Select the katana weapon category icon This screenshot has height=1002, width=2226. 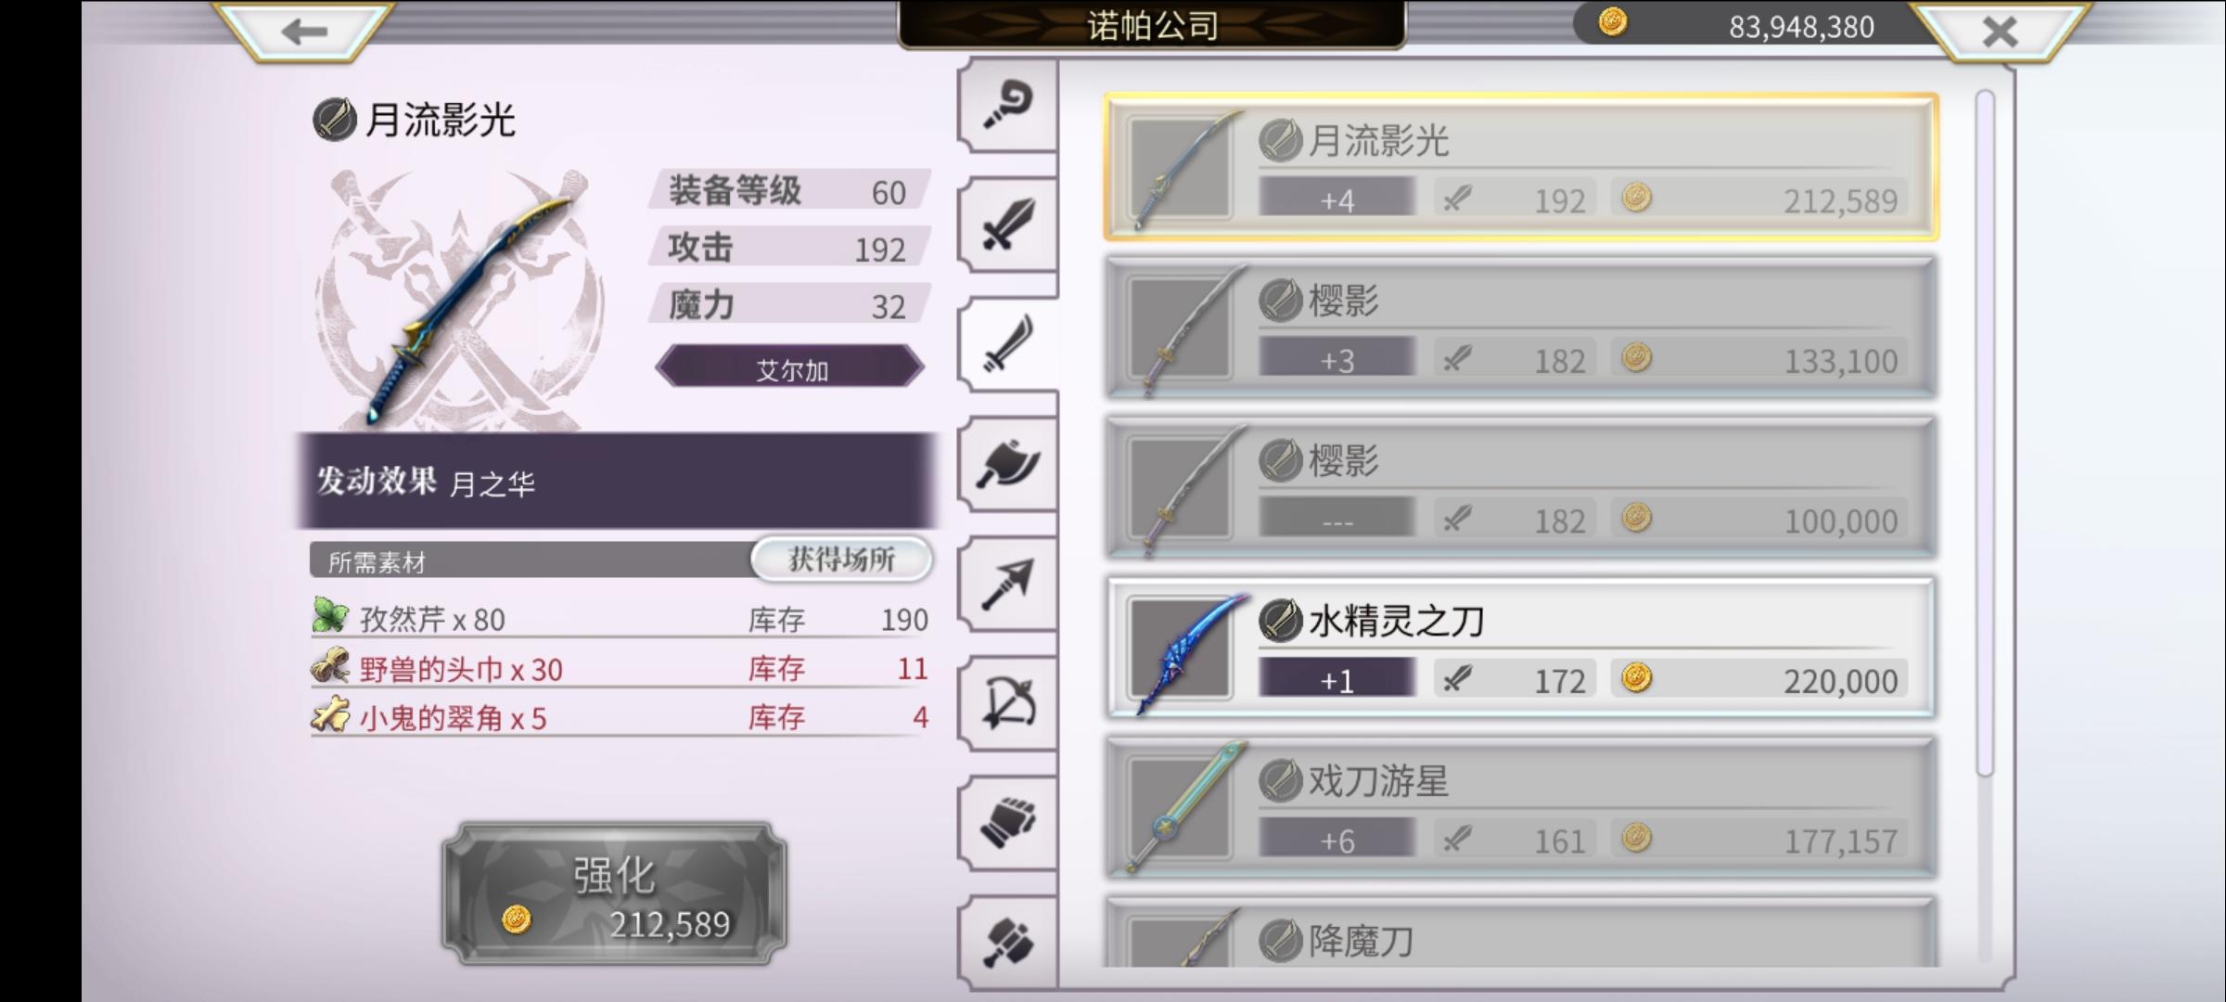tap(1008, 344)
